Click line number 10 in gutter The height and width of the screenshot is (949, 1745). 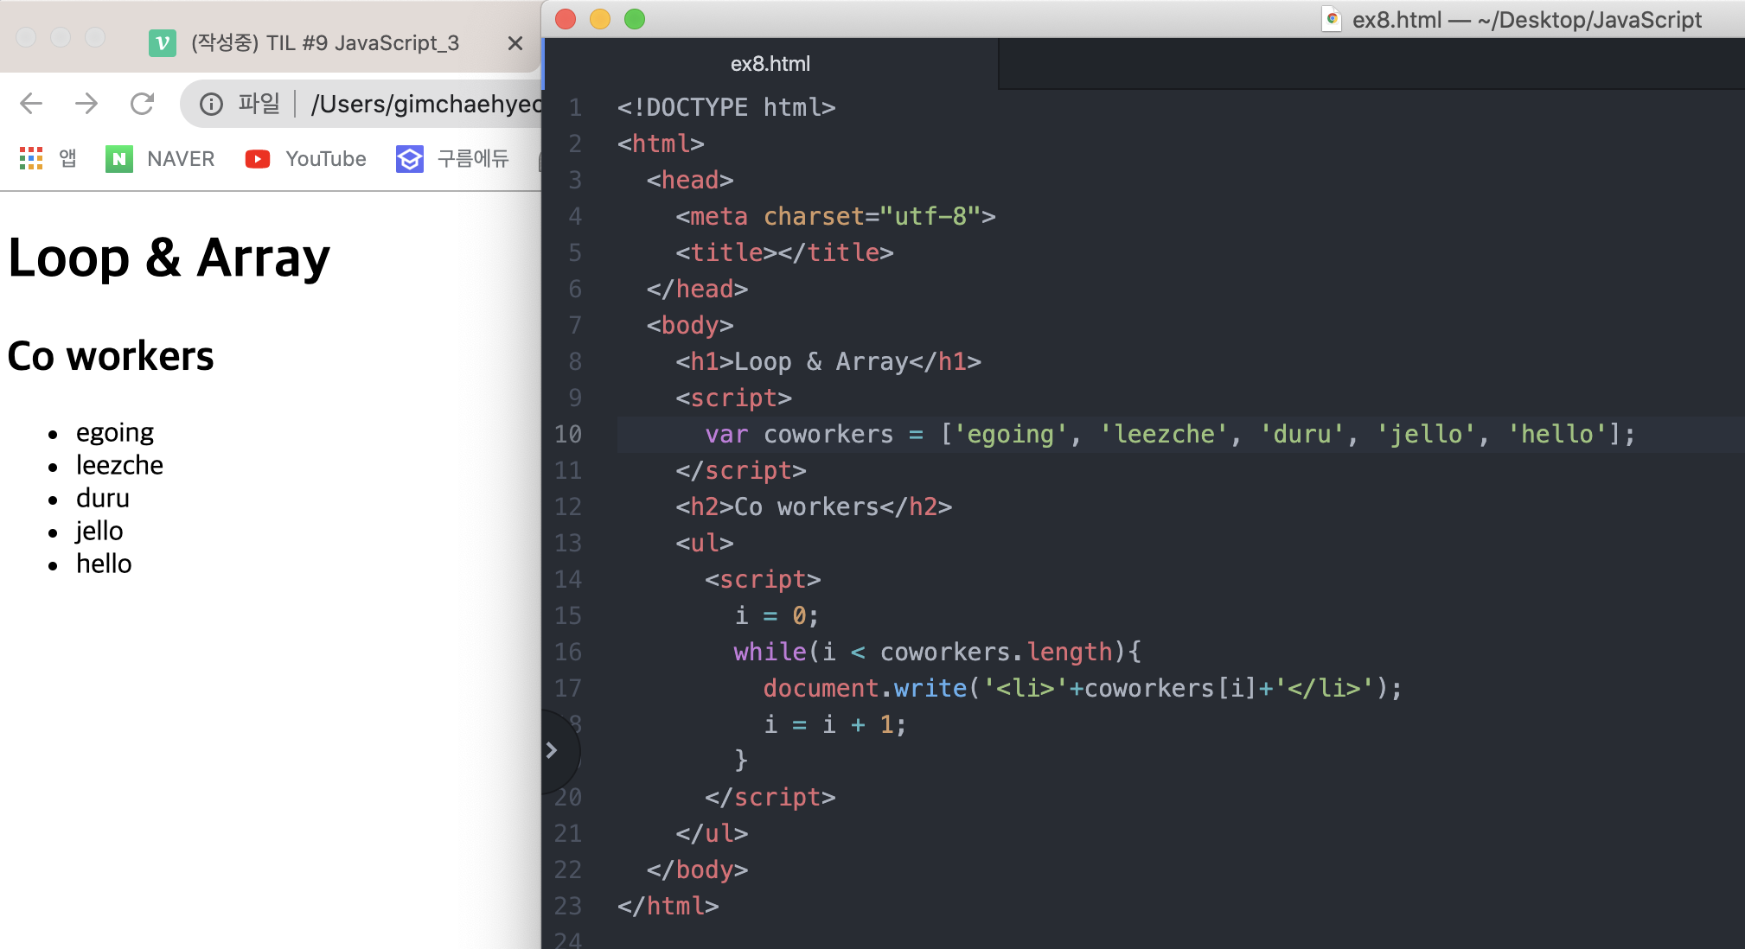pos(568,434)
